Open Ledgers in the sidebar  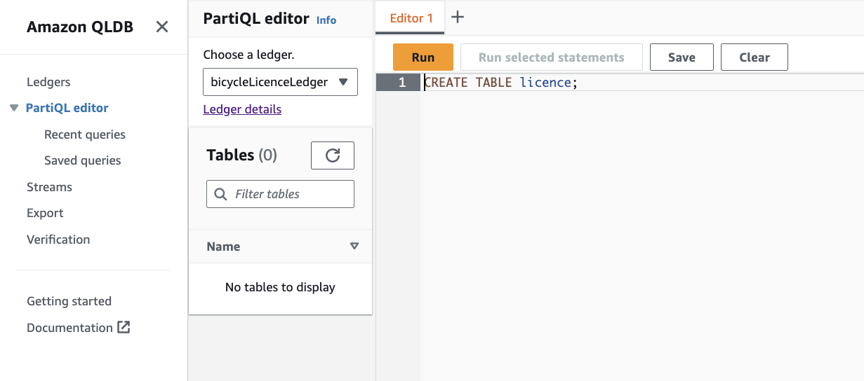48,82
